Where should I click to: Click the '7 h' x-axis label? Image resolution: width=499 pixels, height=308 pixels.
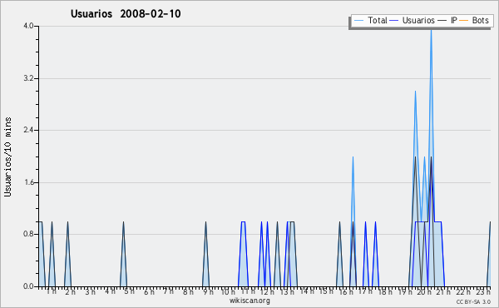tap(168, 291)
